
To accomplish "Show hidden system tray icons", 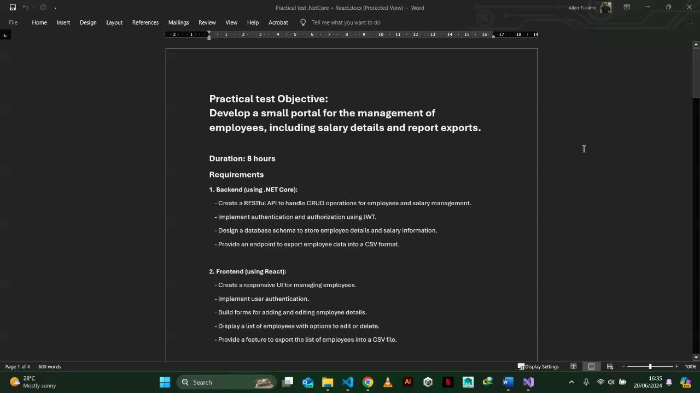I will click(571, 382).
